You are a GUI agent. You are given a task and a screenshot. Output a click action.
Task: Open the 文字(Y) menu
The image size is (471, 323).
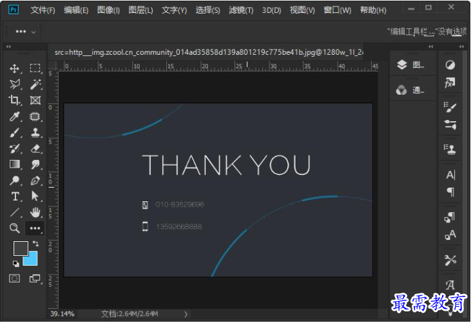[x=174, y=10]
